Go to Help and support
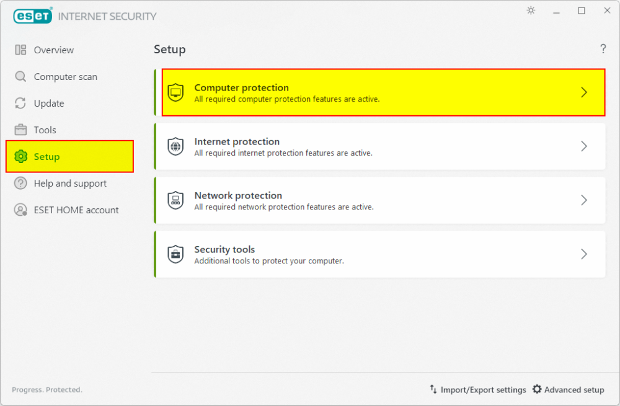 pyautogui.click(x=69, y=183)
